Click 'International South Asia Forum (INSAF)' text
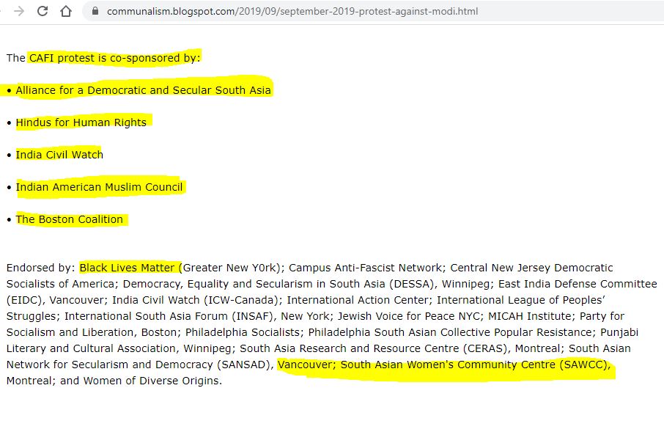Image resolution: width=664 pixels, height=421 pixels. tap(169, 316)
